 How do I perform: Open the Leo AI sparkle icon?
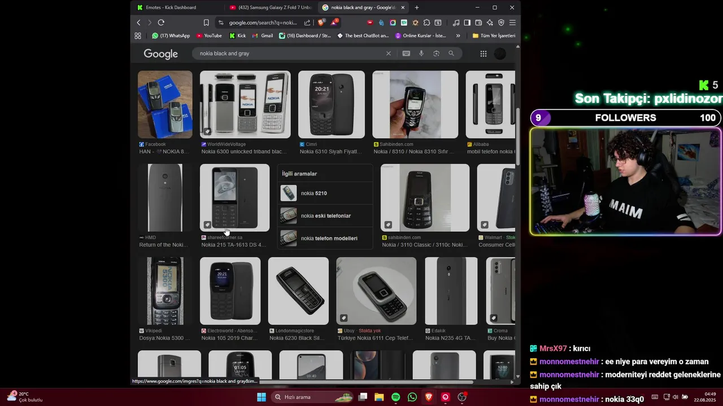(x=490, y=23)
